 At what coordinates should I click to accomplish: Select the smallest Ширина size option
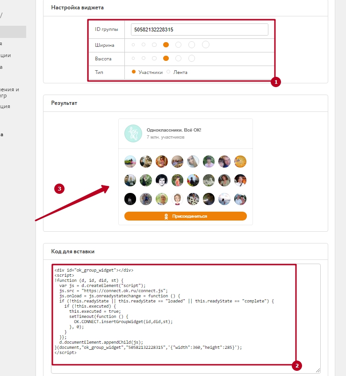click(133, 45)
